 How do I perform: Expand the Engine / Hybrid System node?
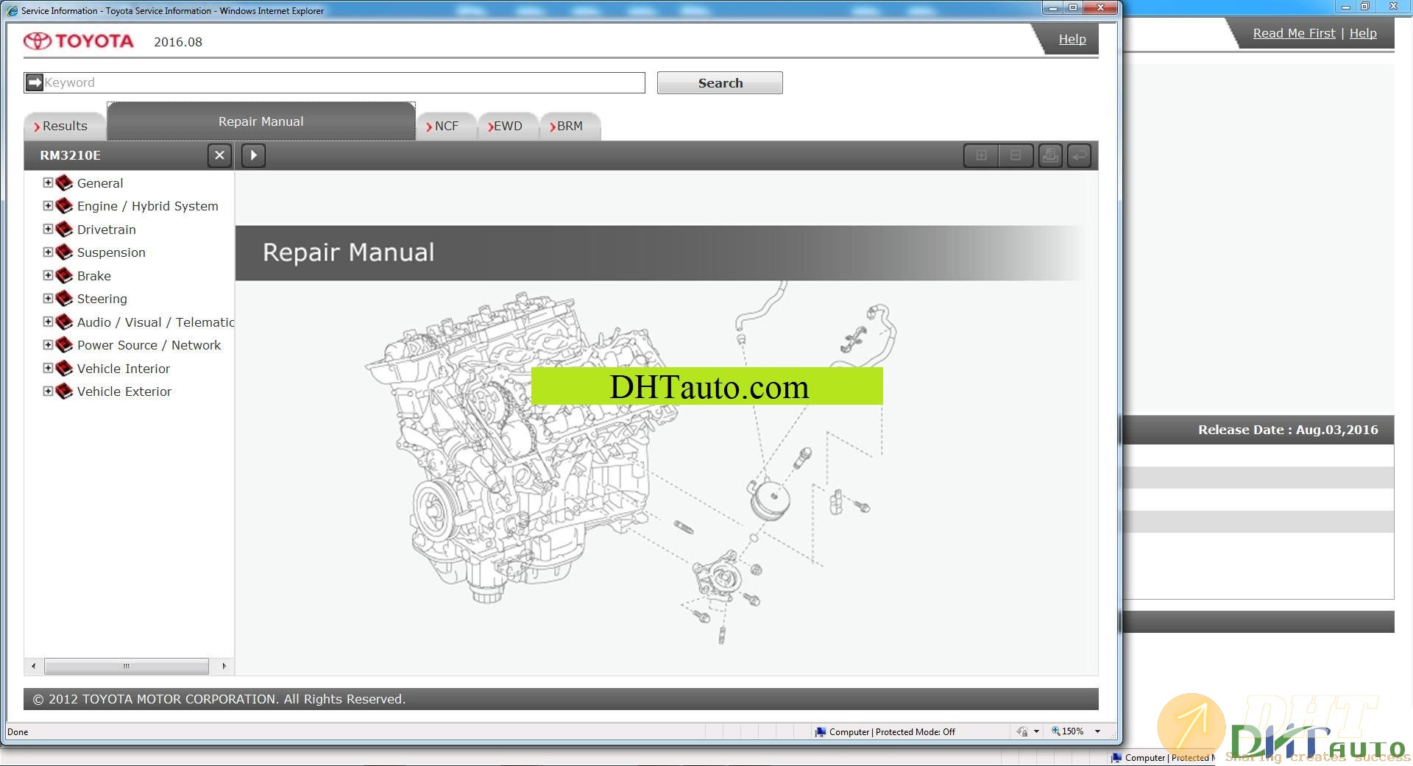tap(48, 206)
